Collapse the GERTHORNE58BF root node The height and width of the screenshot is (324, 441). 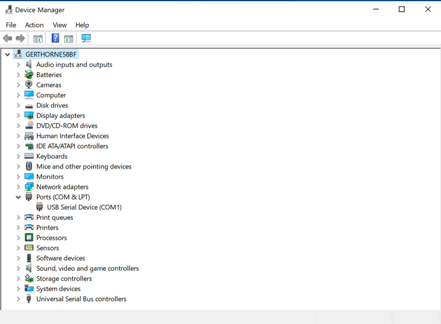7,55
